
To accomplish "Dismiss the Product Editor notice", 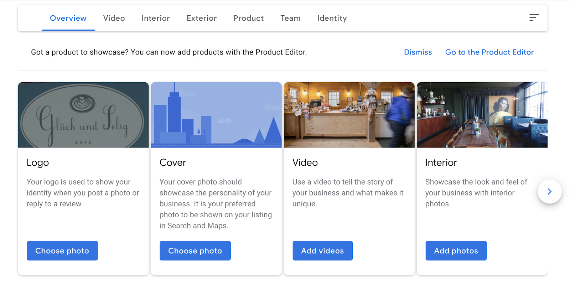I will pos(418,52).
